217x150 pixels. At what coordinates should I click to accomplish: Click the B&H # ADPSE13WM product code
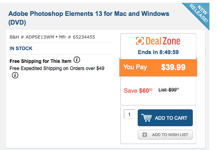[x=32, y=37]
